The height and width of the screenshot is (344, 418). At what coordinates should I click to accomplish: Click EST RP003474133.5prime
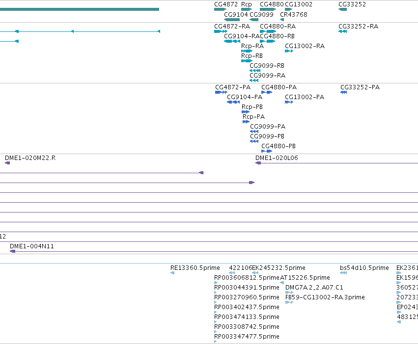[247, 317]
